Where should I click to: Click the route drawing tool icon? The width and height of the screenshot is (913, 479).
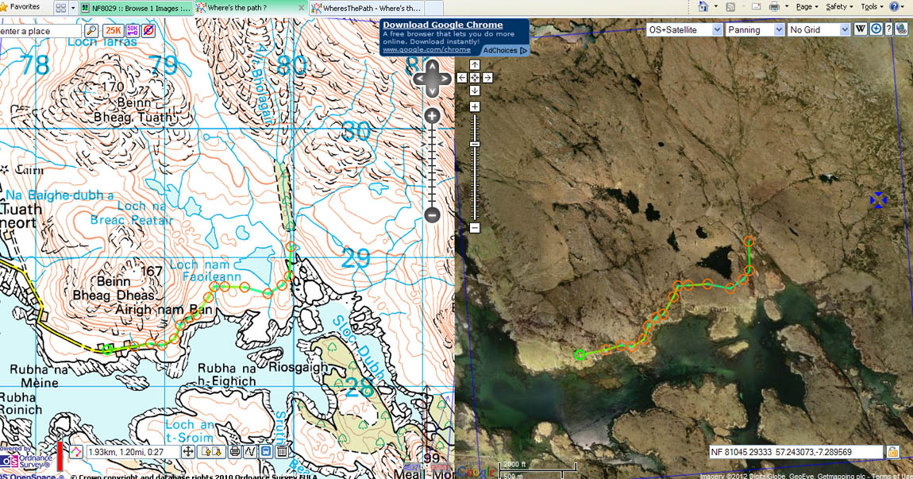[76, 452]
